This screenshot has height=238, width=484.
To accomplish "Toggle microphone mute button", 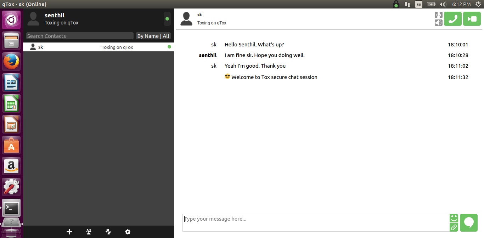I will tap(439, 15).
